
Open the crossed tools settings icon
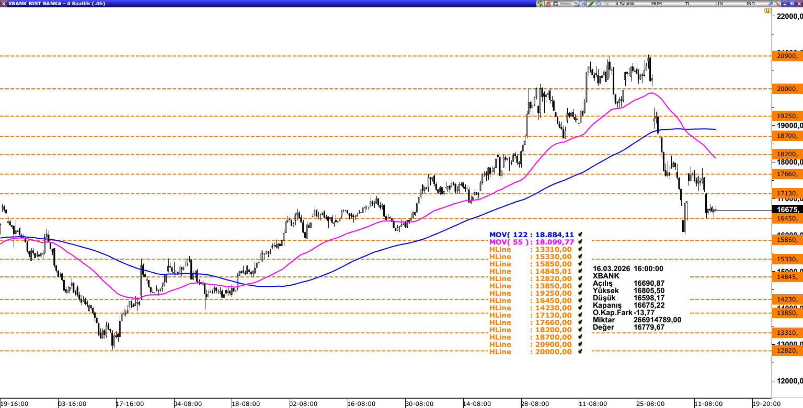(x=777, y=4)
